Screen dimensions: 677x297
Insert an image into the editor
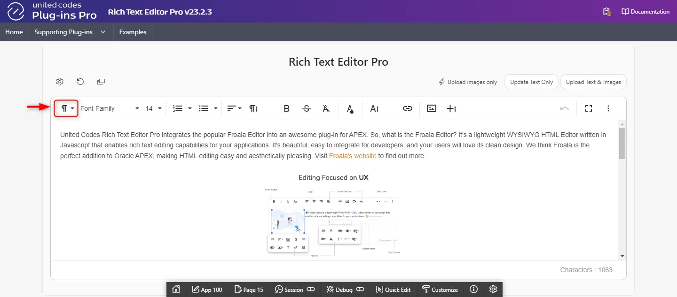pyautogui.click(x=431, y=108)
